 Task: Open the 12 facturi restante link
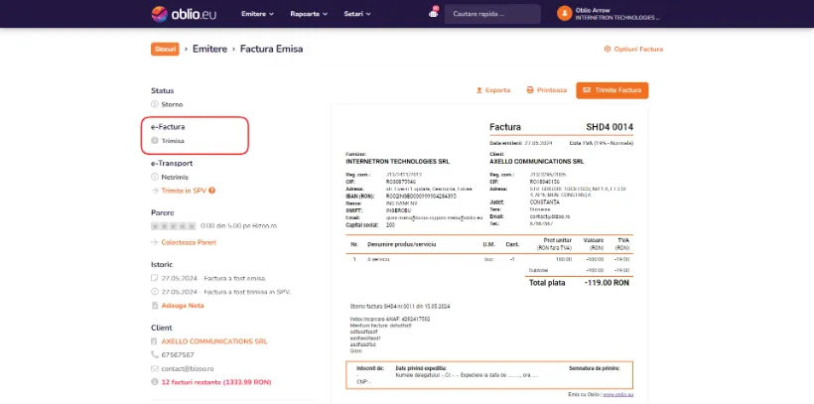pos(216,382)
